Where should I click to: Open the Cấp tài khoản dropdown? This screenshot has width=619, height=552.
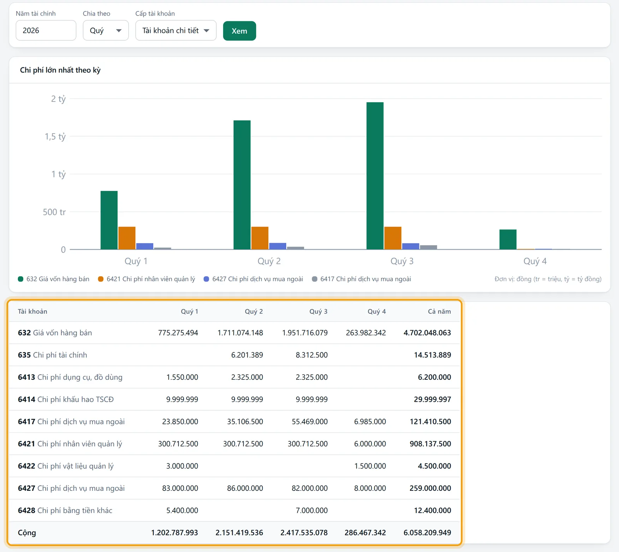(x=176, y=31)
